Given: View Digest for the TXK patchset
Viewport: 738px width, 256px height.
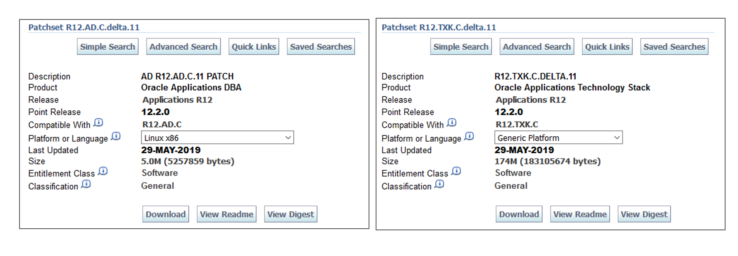Looking at the screenshot, I should coord(644,214).
